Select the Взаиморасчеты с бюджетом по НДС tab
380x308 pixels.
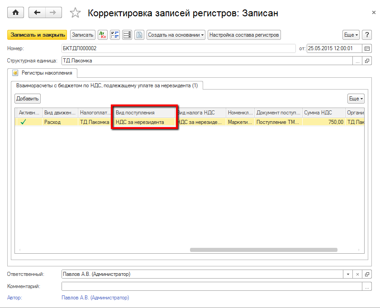[107, 85]
